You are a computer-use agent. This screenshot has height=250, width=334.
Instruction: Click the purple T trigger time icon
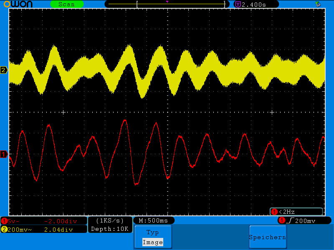pyautogui.click(x=238, y=4)
